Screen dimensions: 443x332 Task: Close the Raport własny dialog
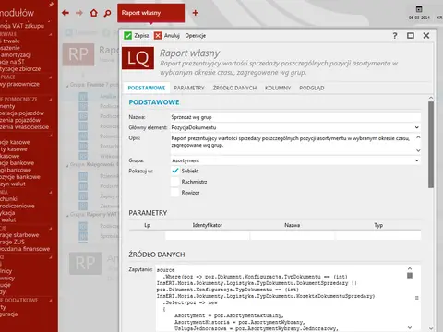click(426, 36)
